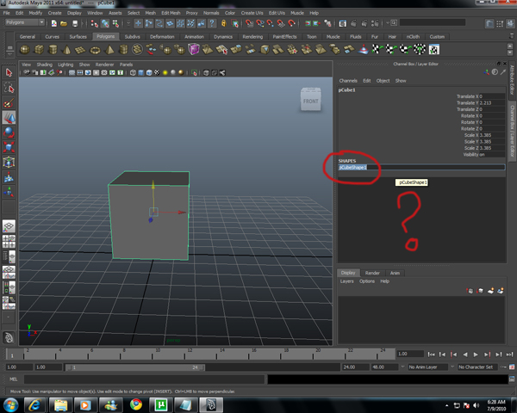Go to end of playback range
Viewport: 517px width, 413px height.
click(510, 354)
